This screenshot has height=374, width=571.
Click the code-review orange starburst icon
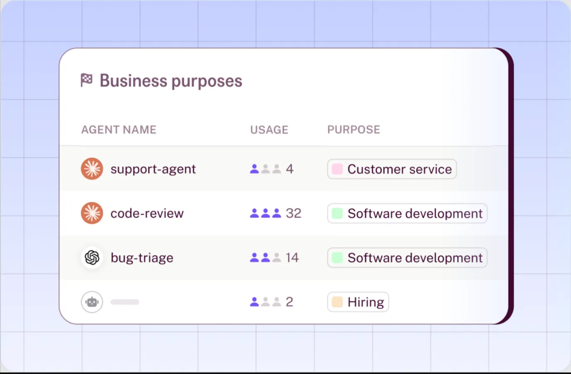pos(92,213)
